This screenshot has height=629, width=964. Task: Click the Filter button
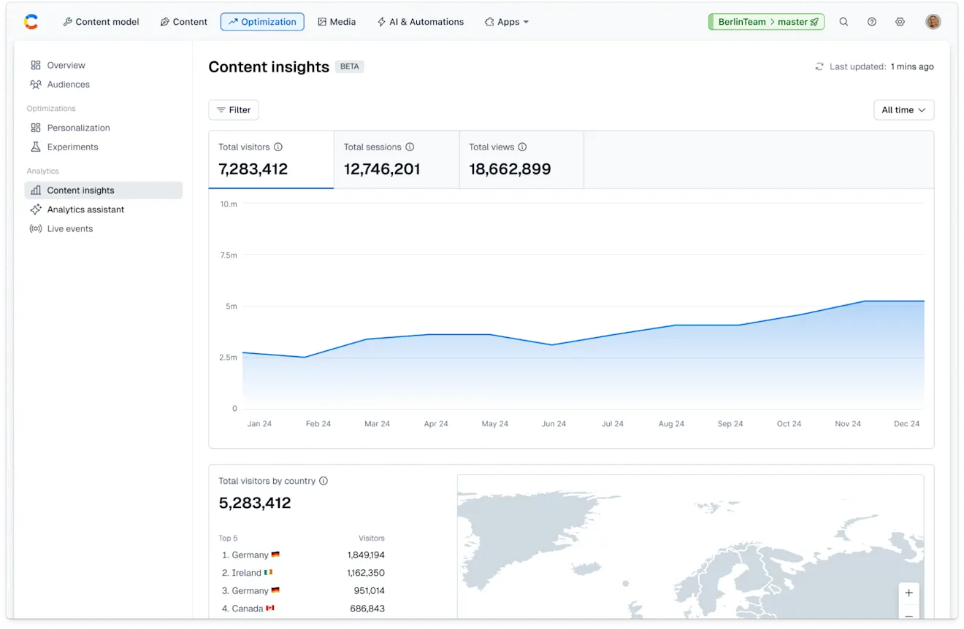click(x=234, y=110)
